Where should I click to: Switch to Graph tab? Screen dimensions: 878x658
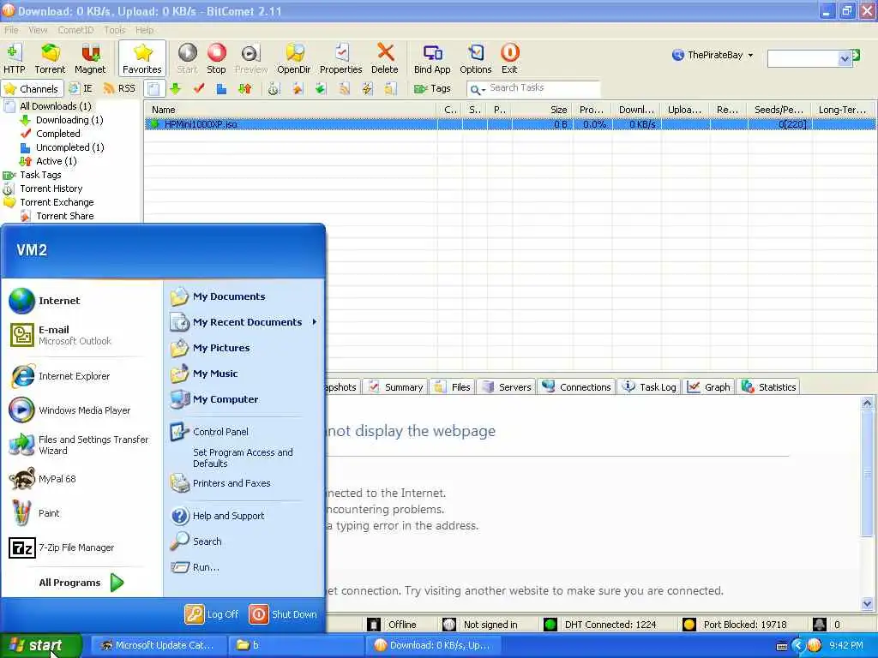coord(709,386)
